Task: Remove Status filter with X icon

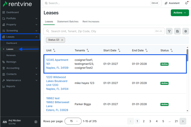Action: (62, 40)
